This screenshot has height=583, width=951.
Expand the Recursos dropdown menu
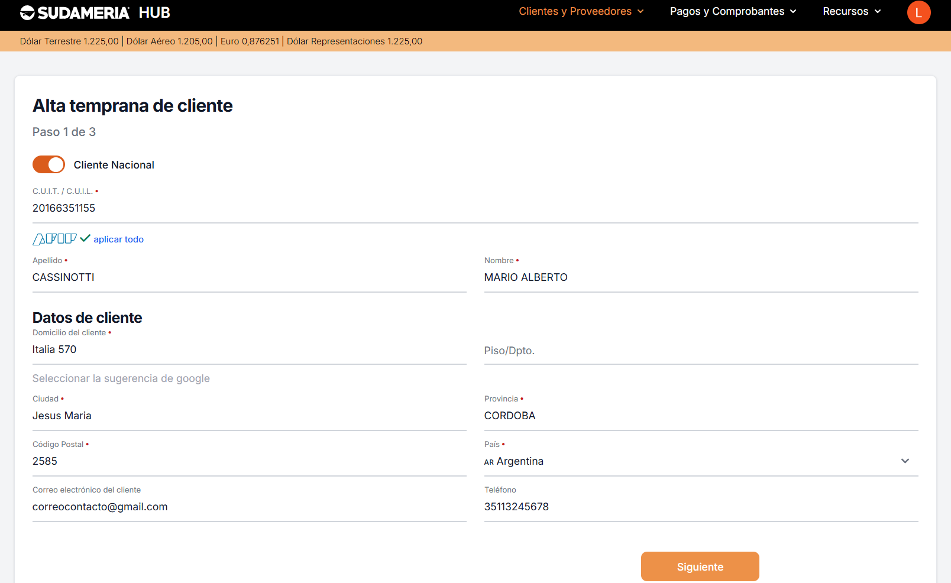coord(852,11)
